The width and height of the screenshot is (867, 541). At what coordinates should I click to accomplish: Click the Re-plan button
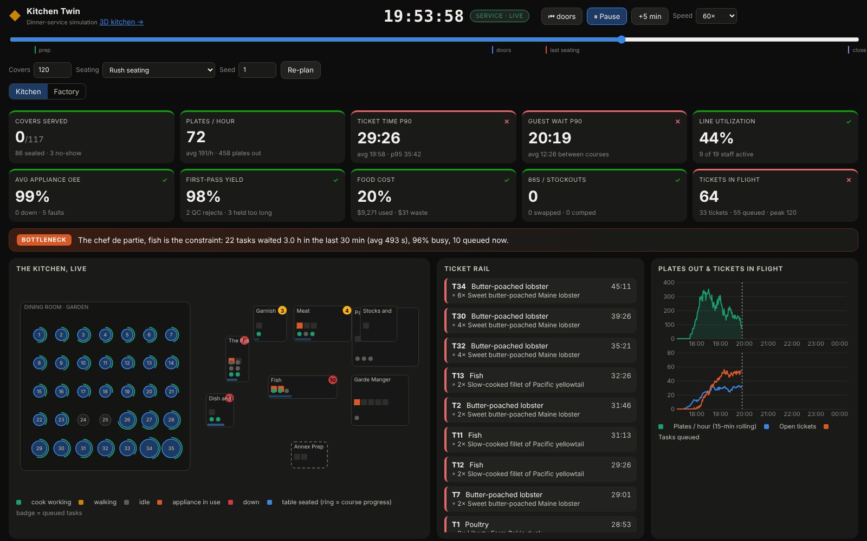(x=301, y=70)
